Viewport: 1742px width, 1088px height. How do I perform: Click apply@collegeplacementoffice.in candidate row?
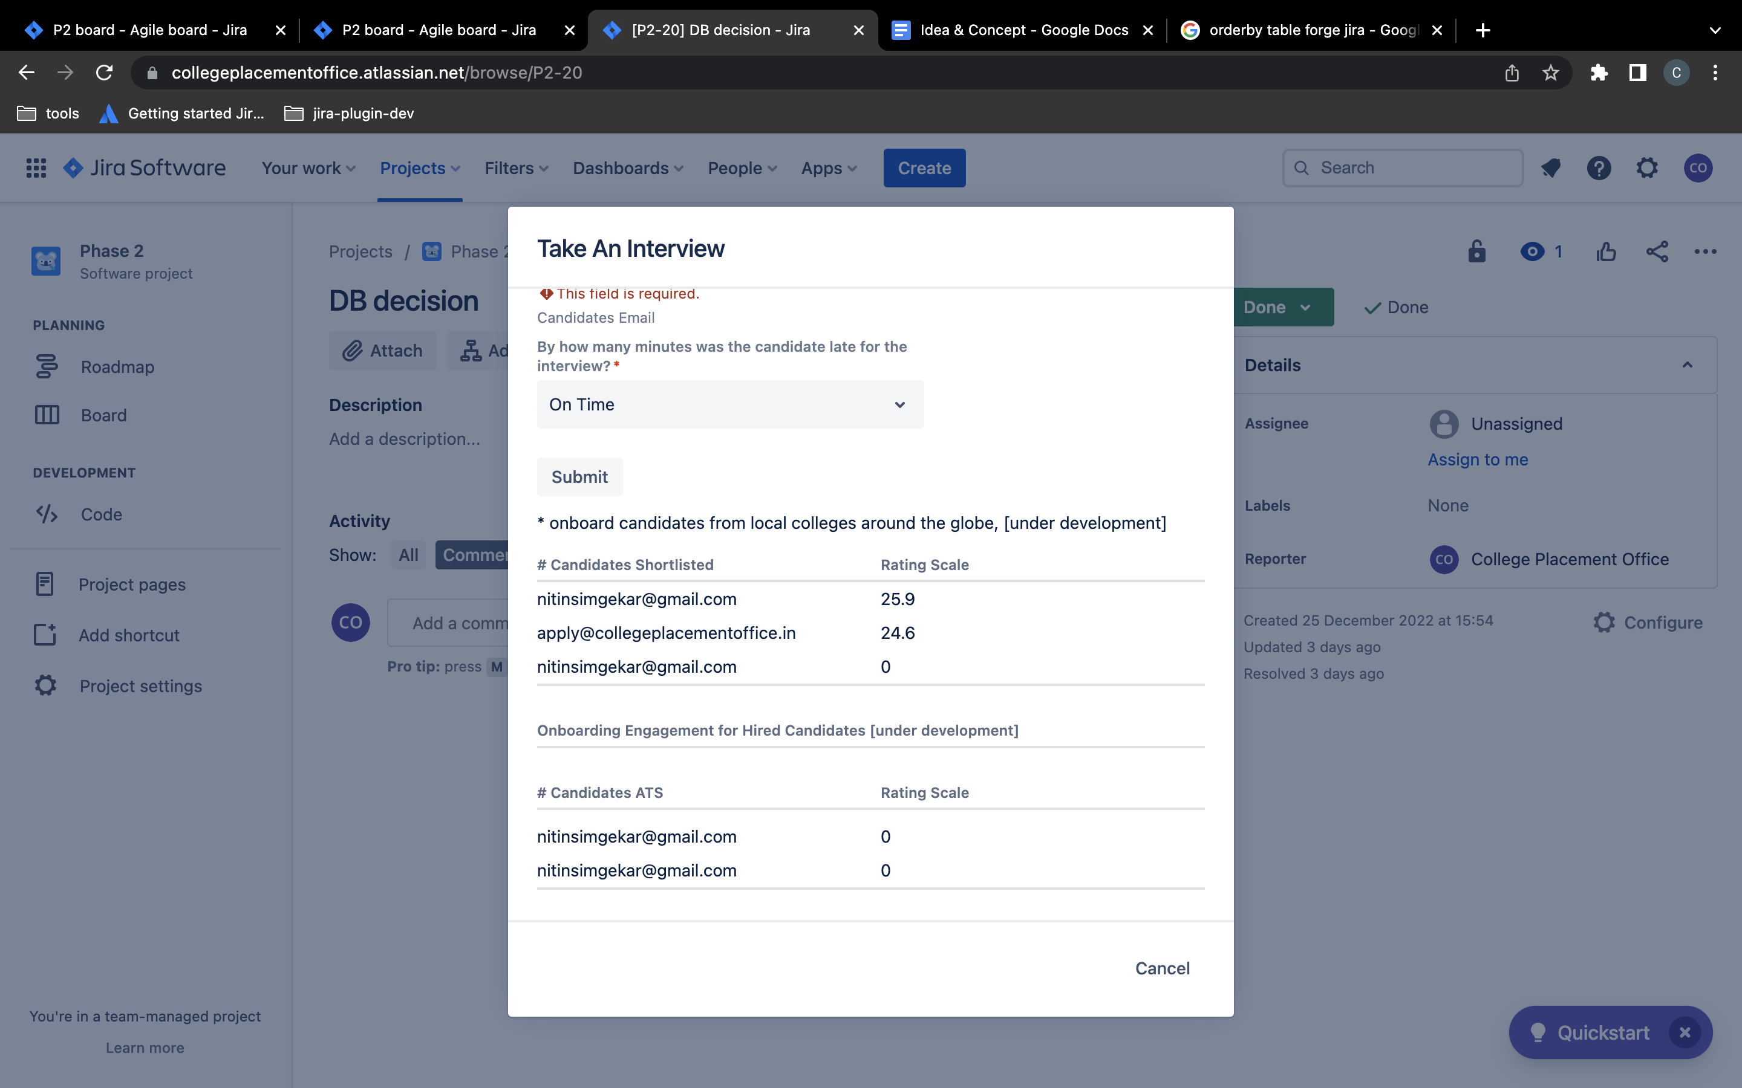point(870,632)
